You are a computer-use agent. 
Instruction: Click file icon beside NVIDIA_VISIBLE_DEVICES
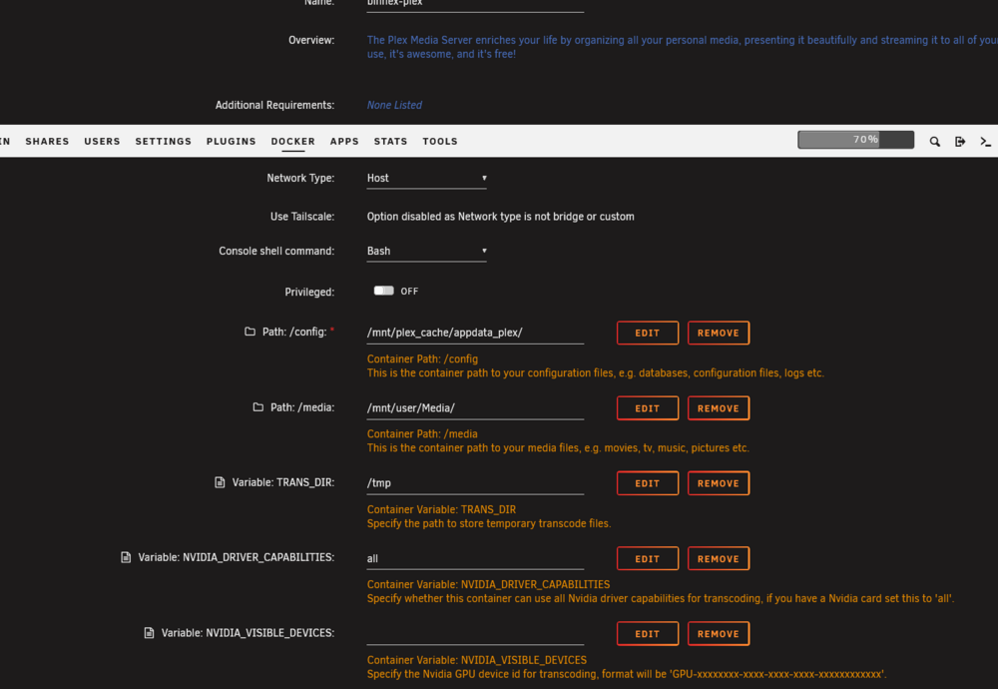149,632
